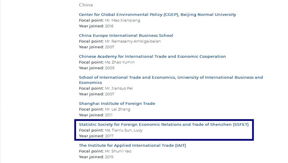Click the Year joined 2005 text
This screenshot has height=163, width=288.
[97, 68]
